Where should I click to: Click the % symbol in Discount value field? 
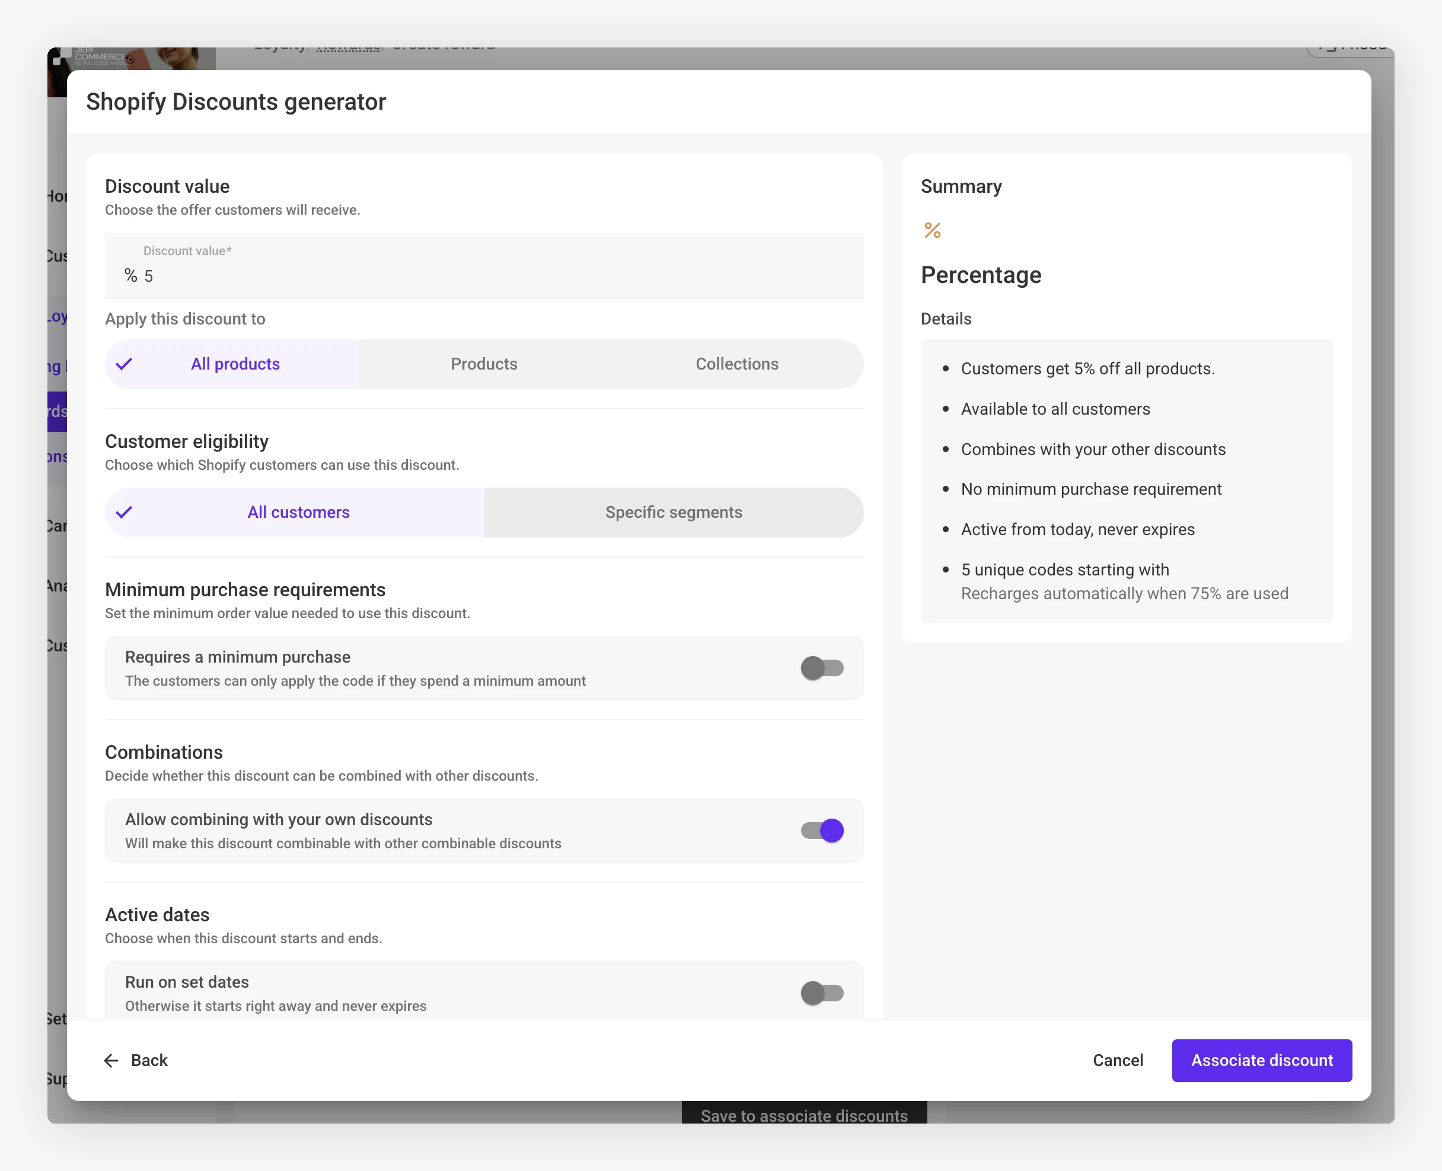pos(131,275)
